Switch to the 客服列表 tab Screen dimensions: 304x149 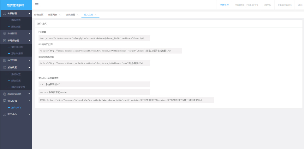click(53, 15)
